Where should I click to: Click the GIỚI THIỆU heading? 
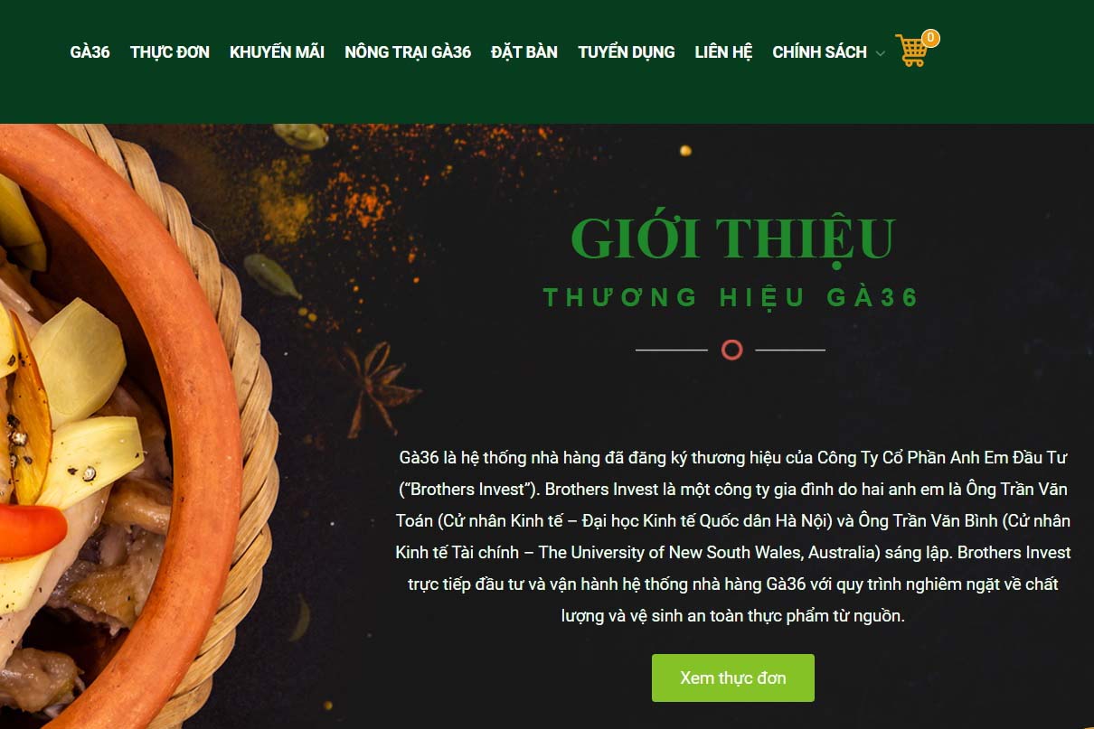coord(732,238)
